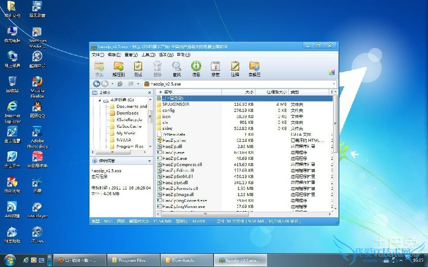428x267 pixels.
Task: Click the blue Back navigation arrow
Action: click(x=96, y=83)
